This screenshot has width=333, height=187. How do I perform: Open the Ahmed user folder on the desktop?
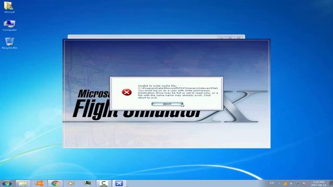pos(9,7)
